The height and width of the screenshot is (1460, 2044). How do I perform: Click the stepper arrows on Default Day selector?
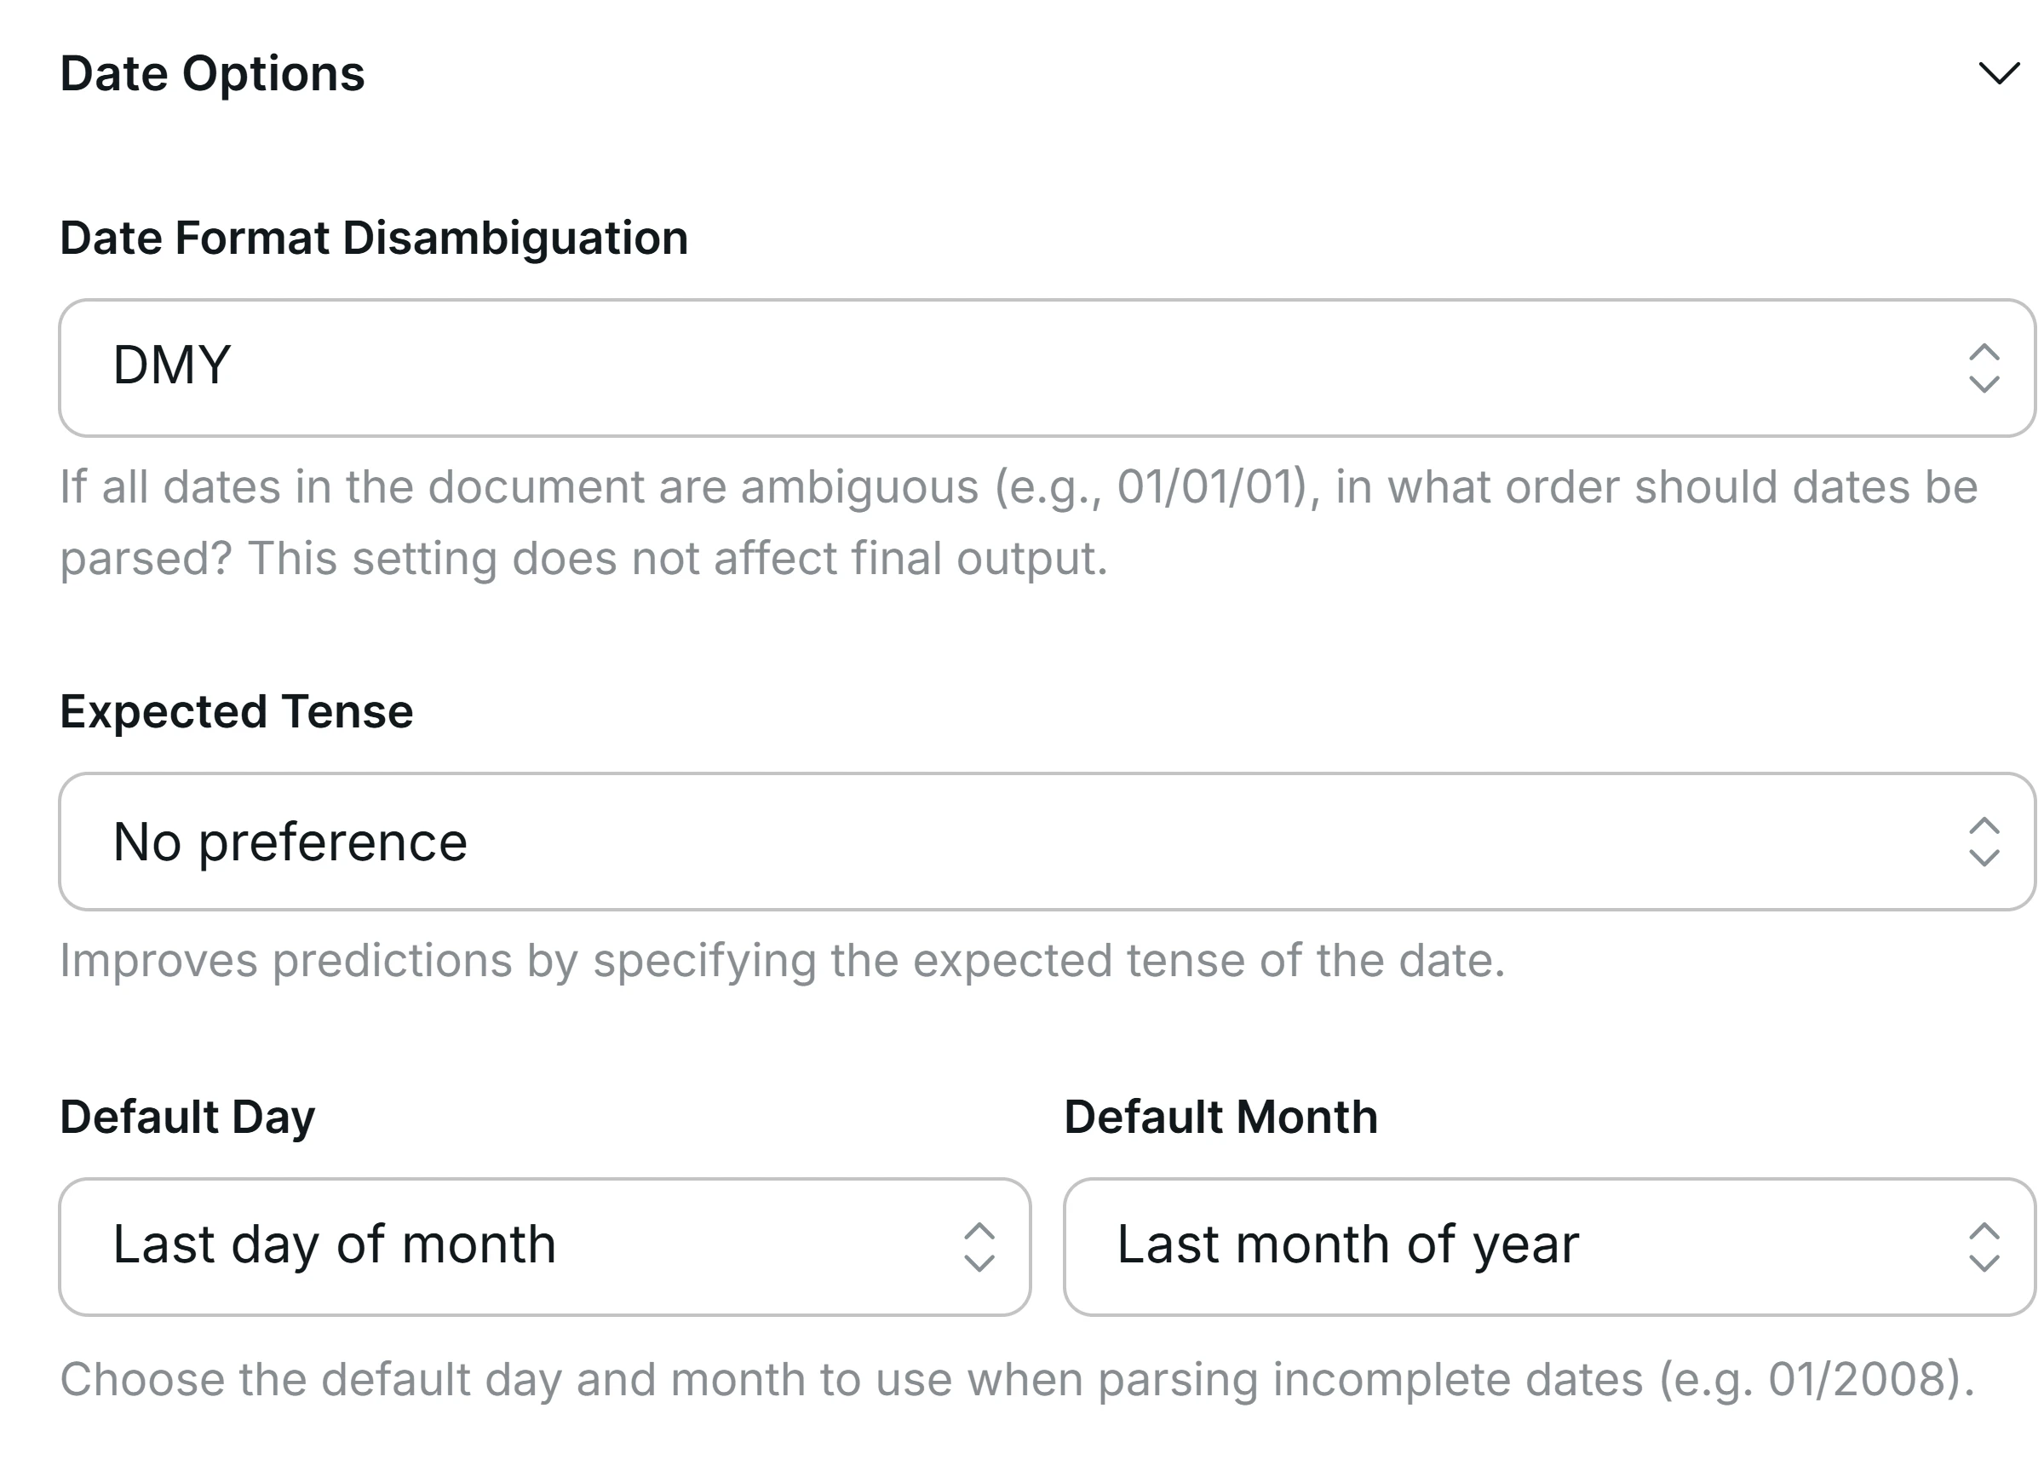pos(979,1245)
